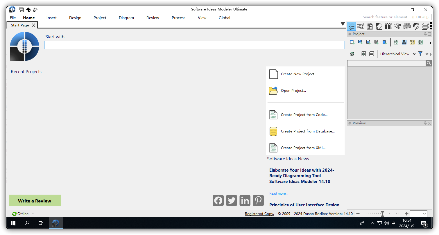This screenshot has height=235, width=439.
Task: Open the Project tree sidebar panel
Action: pos(351,26)
